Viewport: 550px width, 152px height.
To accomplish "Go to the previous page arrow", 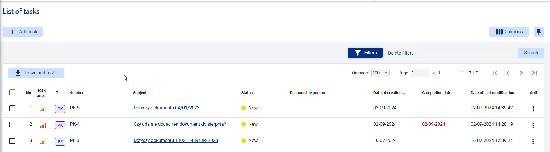I will pos(508,73).
